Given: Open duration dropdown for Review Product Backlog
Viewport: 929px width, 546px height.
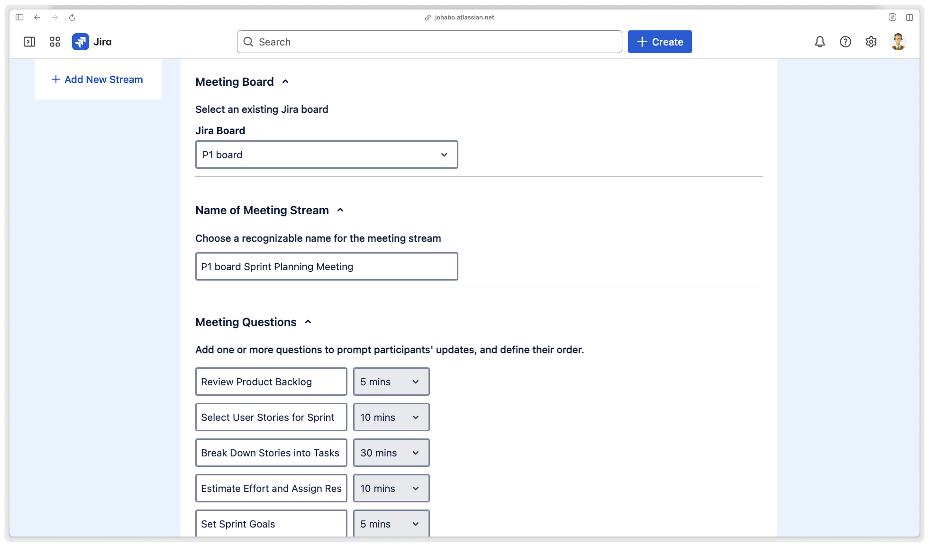Looking at the screenshot, I should click(x=391, y=382).
